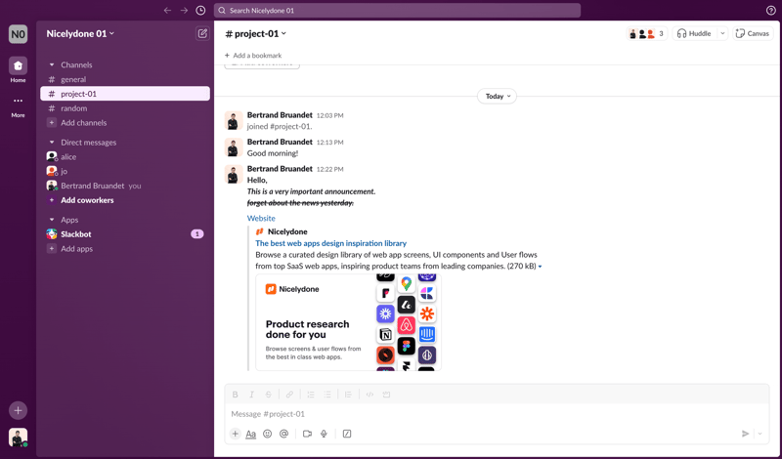Screen dimensions: 782x459
Task: Record an audio clip microphone icon
Action: pos(324,434)
